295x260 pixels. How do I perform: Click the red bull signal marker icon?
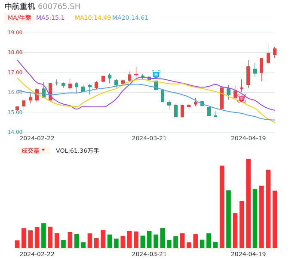pos(242,98)
